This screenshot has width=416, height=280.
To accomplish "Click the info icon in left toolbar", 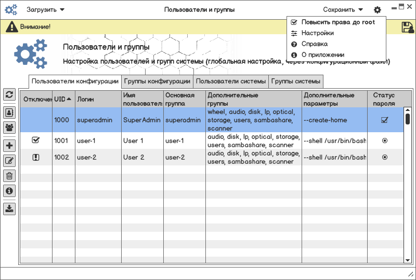I will point(9,191).
